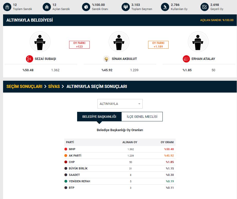The image size is (237, 199).
Task: Go to Seçim Sonuçları breadcrumb link
Action: point(24,87)
